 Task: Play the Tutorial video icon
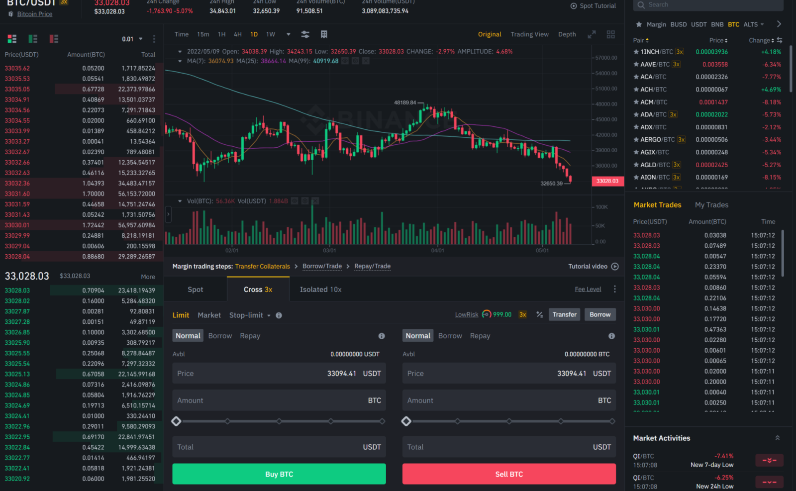pos(615,267)
